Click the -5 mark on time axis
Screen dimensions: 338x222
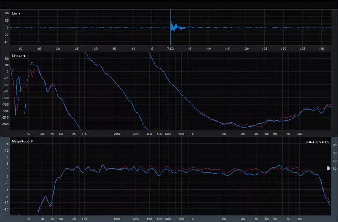[151, 49]
